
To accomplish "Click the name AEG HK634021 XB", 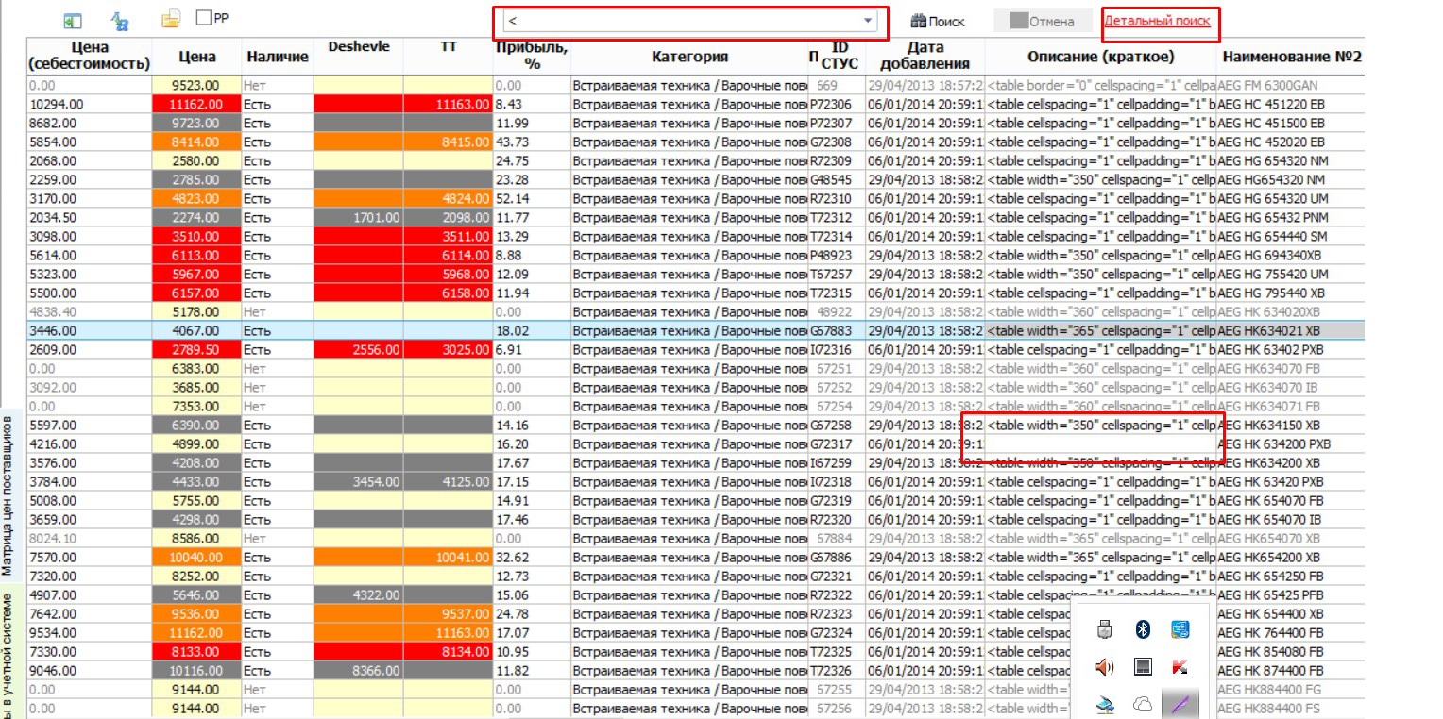I will [x=1267, y=331].
